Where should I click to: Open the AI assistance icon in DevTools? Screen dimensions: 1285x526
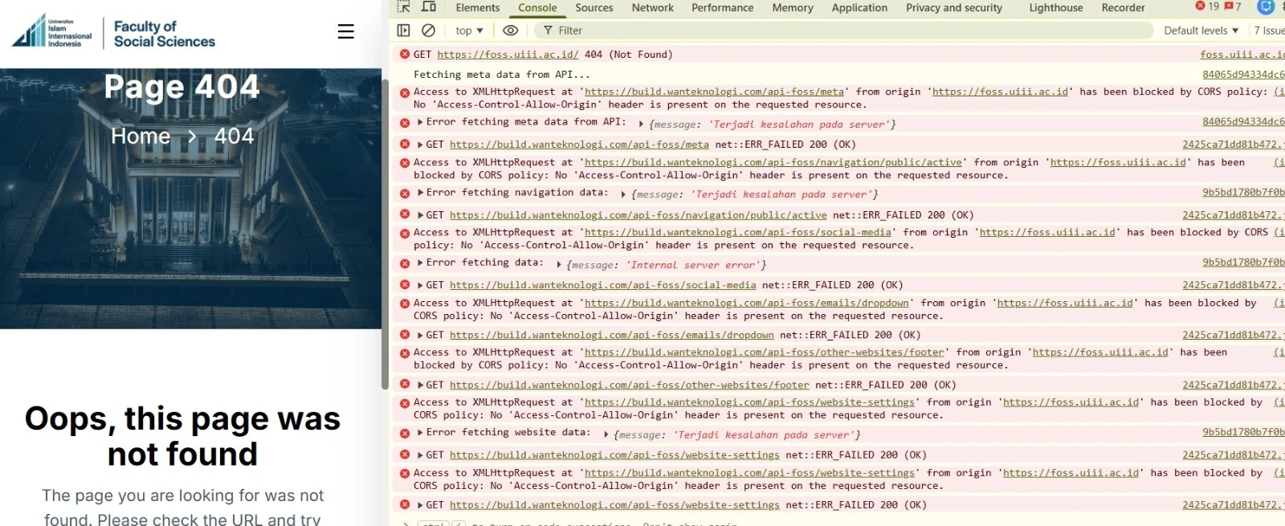(1266, 7)
